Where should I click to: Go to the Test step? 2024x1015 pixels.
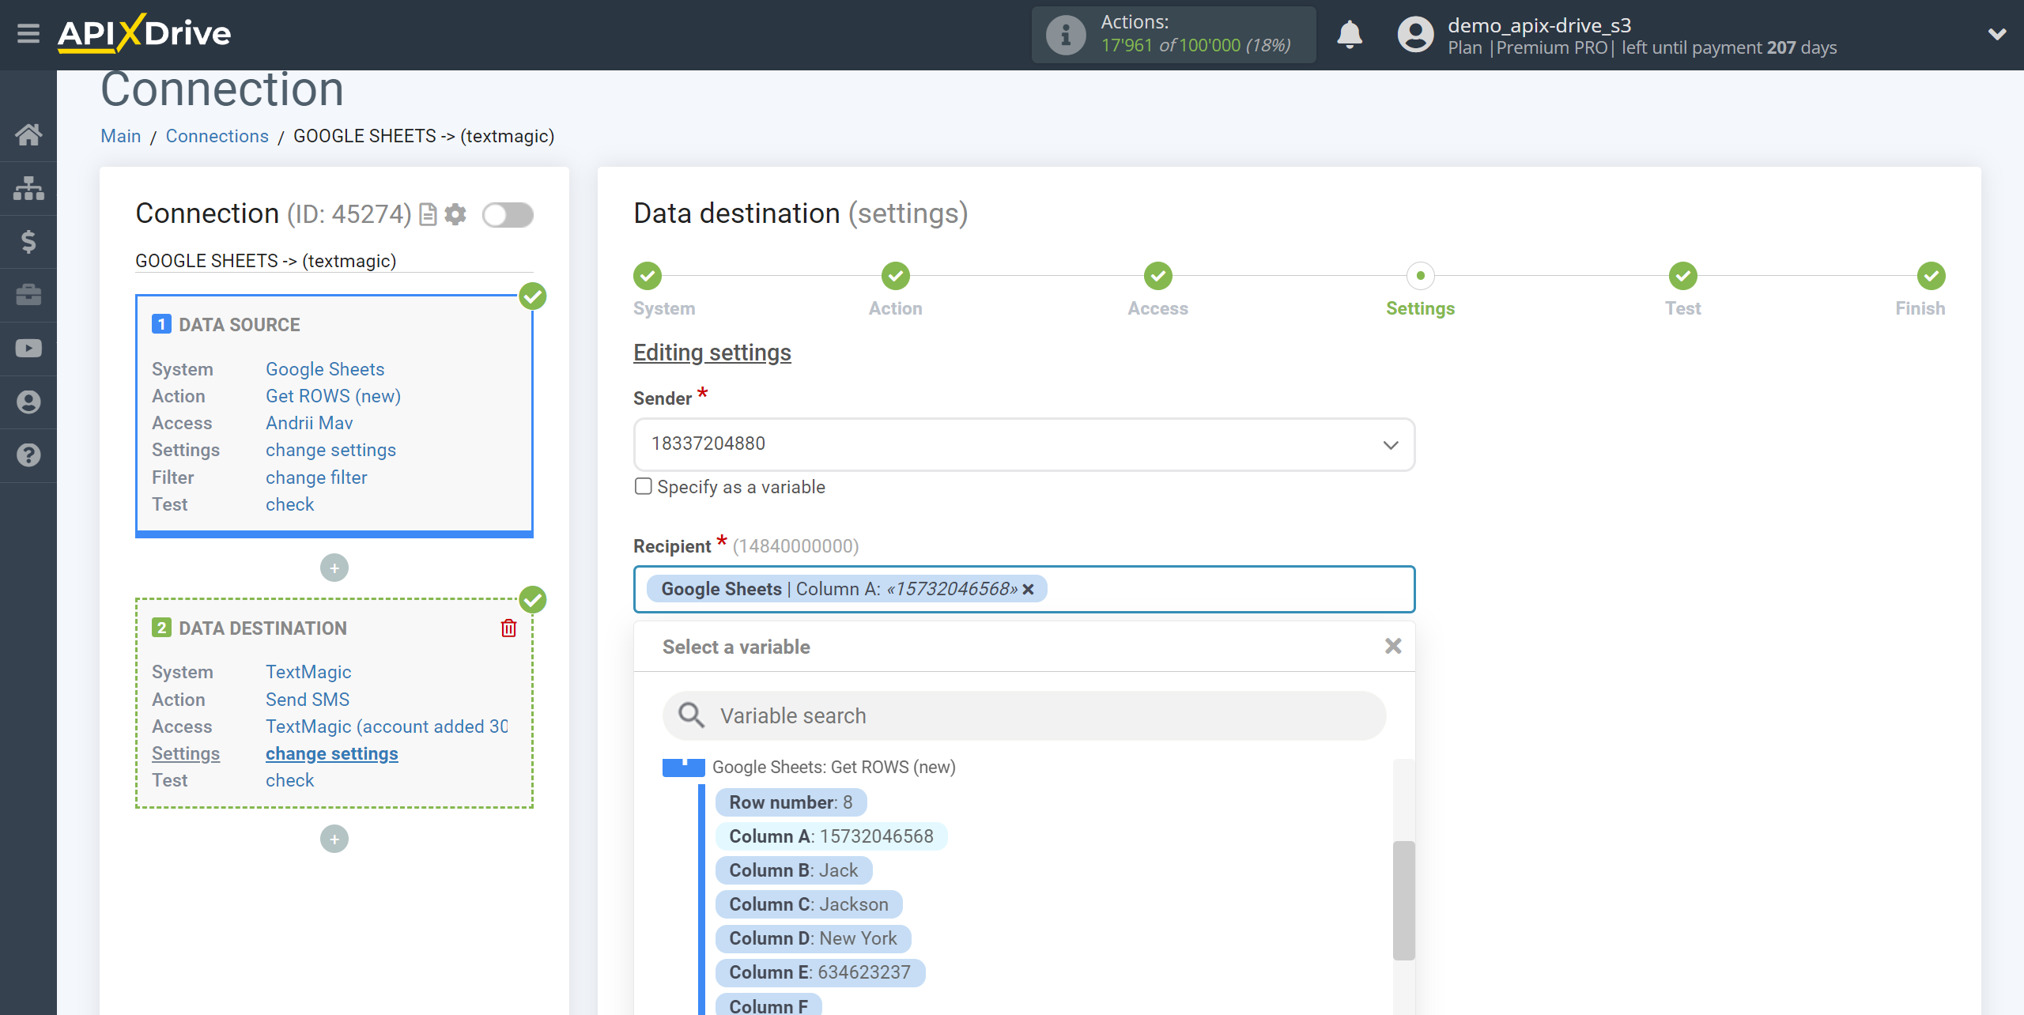(1683, 276)
